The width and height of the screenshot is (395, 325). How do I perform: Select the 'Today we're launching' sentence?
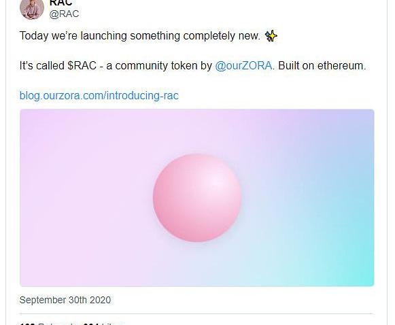pyautogui.click(x=140, y=36)
